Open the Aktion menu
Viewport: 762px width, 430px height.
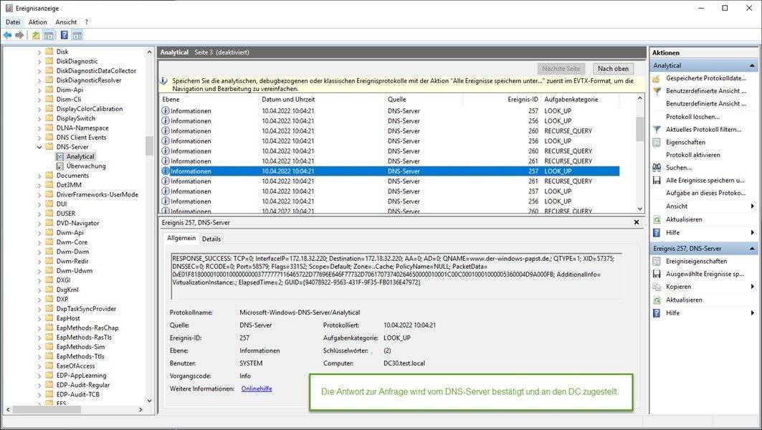point(38,22)
